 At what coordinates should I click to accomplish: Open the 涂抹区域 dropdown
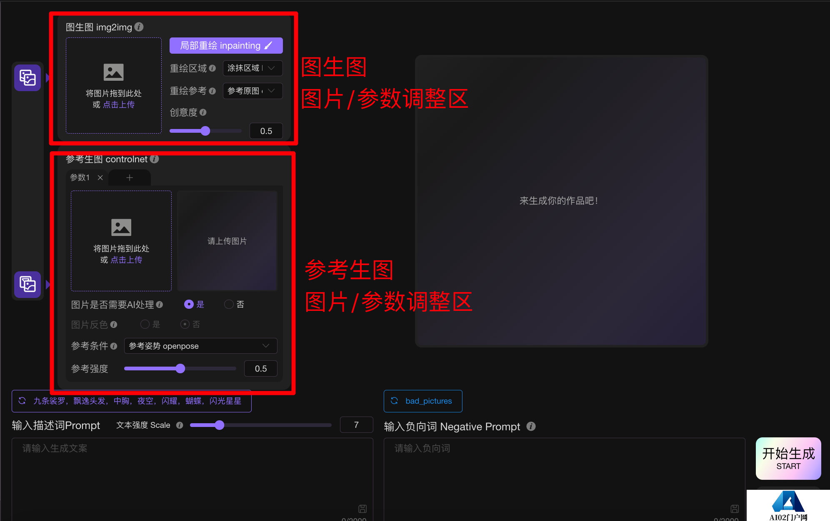tap(252, 68)
